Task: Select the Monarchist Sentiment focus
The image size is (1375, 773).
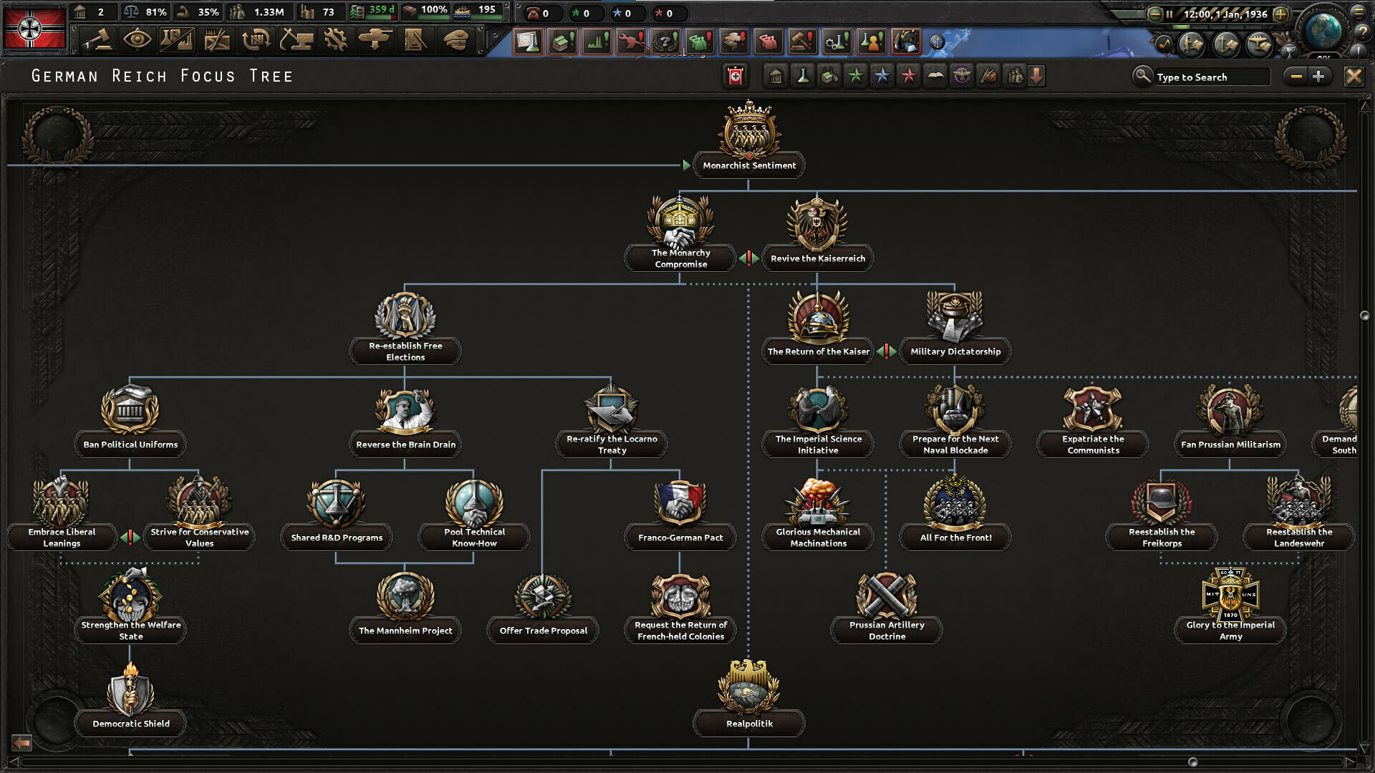Action: tap(749, 140)
